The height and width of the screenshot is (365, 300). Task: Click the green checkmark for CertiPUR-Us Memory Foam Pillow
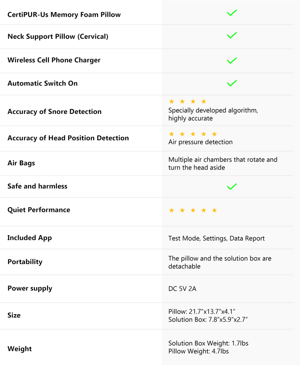[232, 13]
